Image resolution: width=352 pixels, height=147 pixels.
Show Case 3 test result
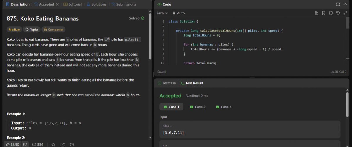[x=224, y=107]
